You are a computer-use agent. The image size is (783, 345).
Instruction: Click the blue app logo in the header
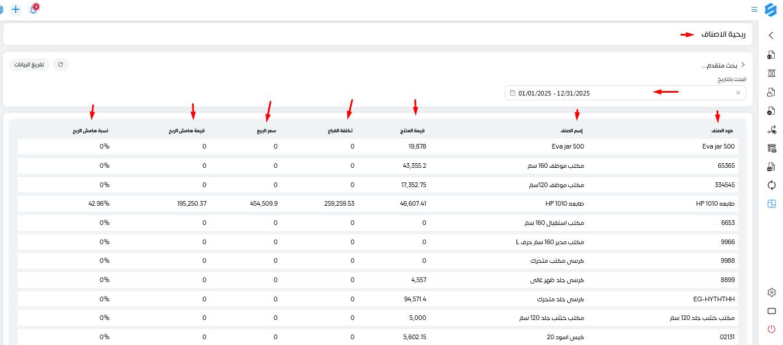point(771,9)
